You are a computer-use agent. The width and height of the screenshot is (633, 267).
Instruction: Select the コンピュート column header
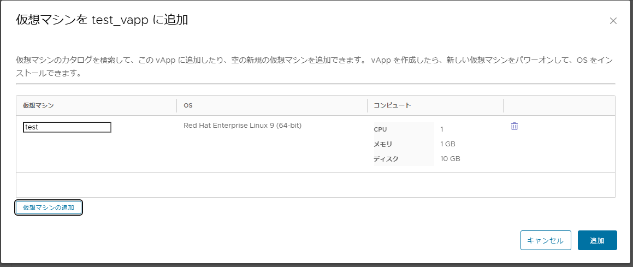pos(392,105)
